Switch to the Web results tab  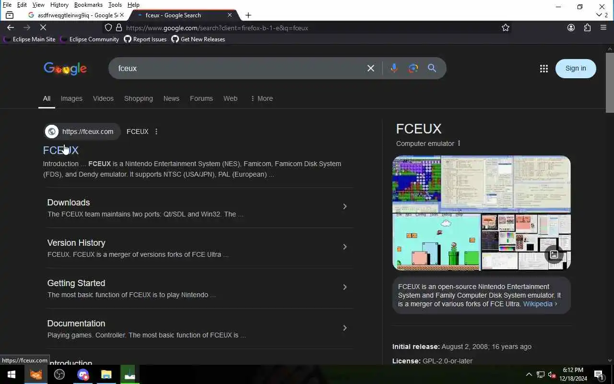tap(230, 98)
